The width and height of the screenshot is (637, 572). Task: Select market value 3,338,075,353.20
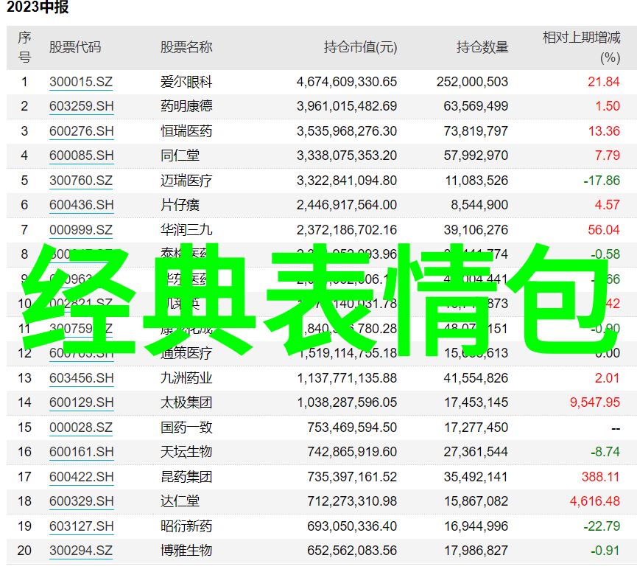[x=347, y=156]
